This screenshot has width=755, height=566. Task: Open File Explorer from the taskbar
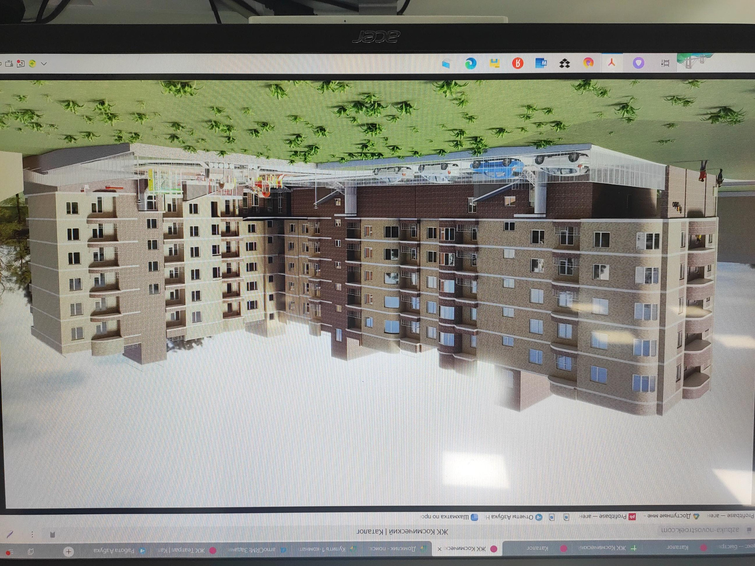[446, 64]
